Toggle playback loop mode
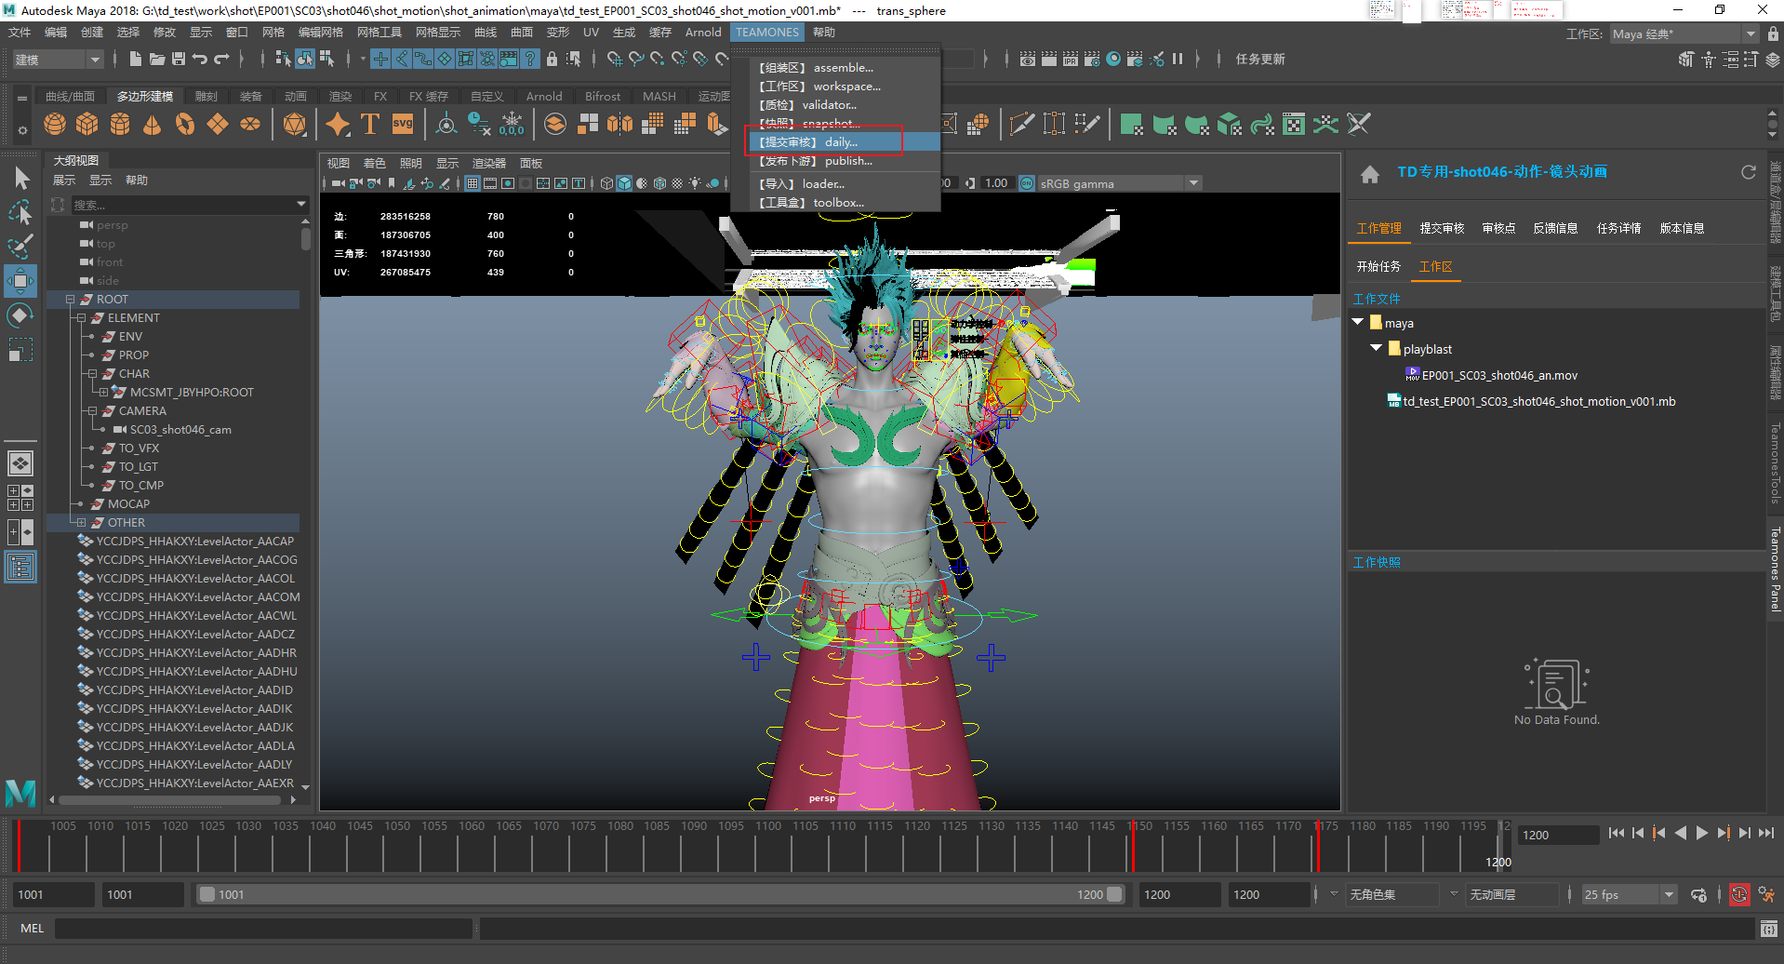The width and height of the screenshot is (1784, 964). pos(1698,895)
